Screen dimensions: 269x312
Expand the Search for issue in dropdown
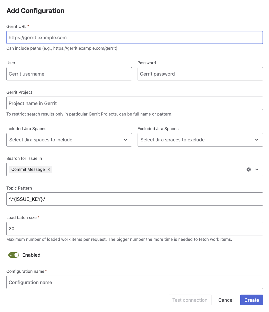point(257,170)
